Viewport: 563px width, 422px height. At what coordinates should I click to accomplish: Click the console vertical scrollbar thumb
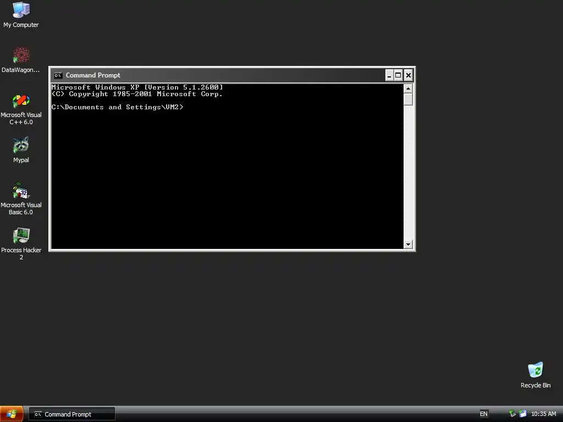click(x=408, y=99)
